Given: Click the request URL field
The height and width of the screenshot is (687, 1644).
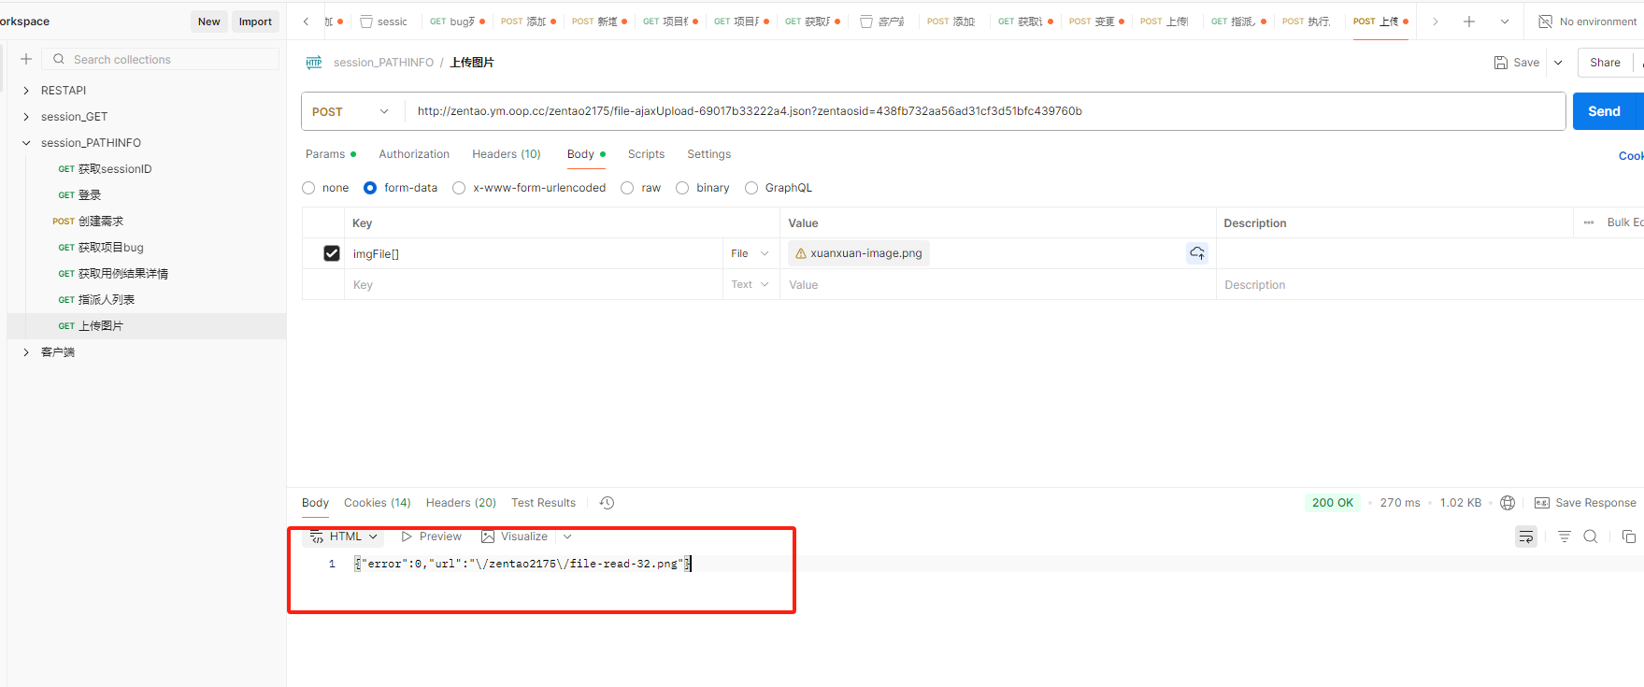Looking at the screenshot, I should [x=985, y=111].
